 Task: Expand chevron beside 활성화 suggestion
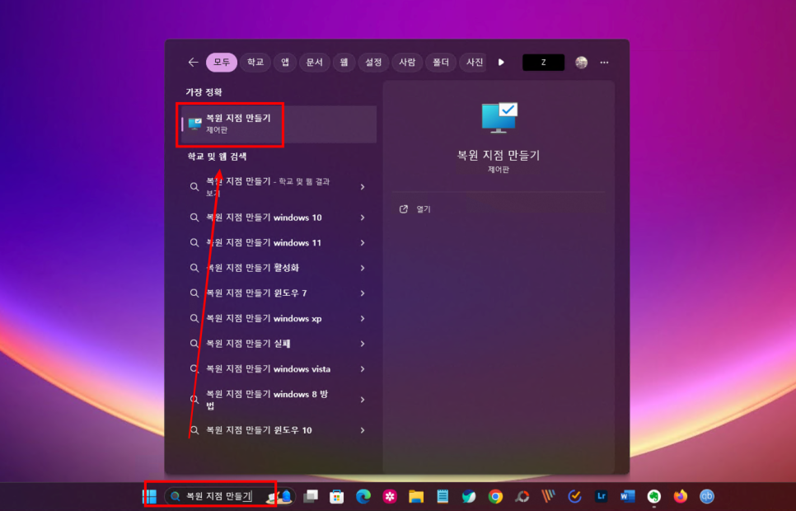[x=363, y=268]
